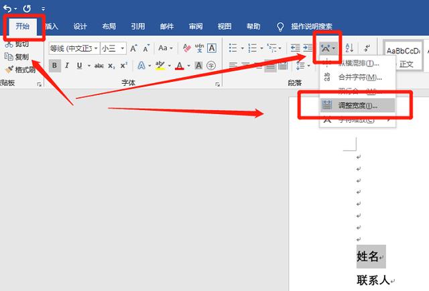Open the 审阅 tab
This screenshot has width=429, height=291.
click(x=196, y=26)
